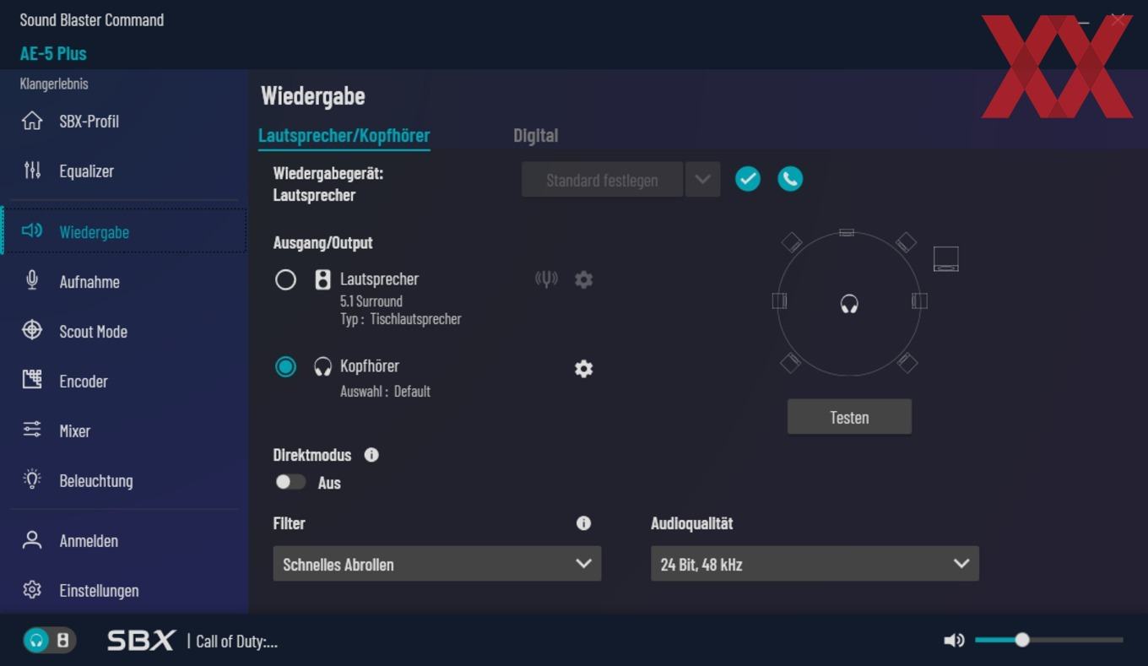Click the Equalizer sliders icon
Viewport: 1148px width, 666px height.
[x=32, y=171]
